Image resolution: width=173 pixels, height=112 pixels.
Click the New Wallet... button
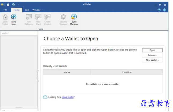(152, 60)
